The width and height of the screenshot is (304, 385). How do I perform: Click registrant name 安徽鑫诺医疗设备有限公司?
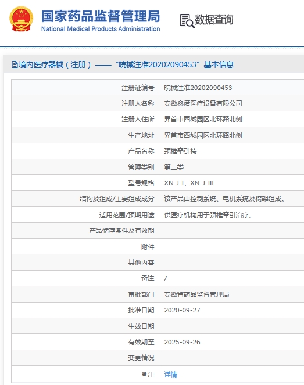coord(203,103)
